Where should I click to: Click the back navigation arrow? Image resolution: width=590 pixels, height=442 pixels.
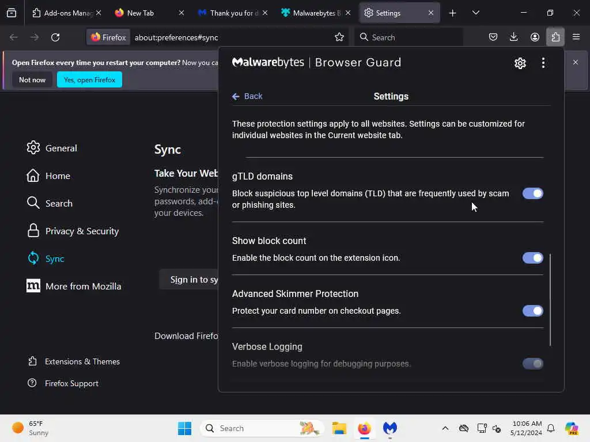[x=14, y=37]
